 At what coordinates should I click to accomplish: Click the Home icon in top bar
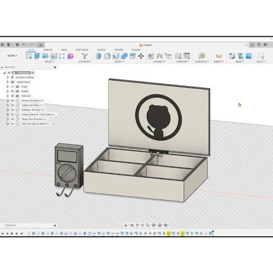coord(41,45)
